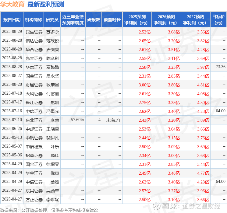Click analyst name 苏多永
Viewport: 227px width, 213px height.
click(x=52, y=32)
